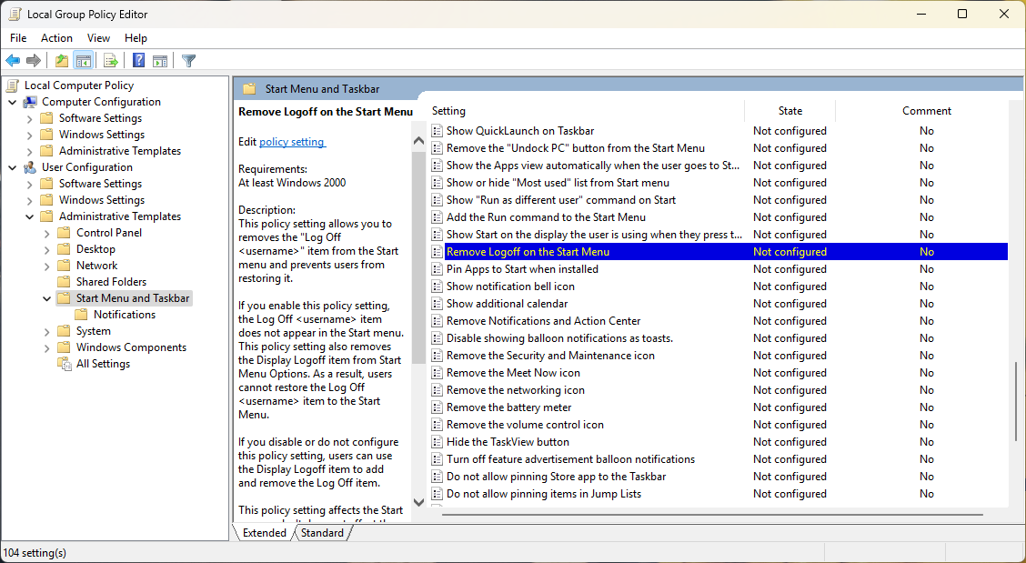Viewport: 1026px width, 563px height.
Task: Open the View menu
Action: (x=98, y=37)
